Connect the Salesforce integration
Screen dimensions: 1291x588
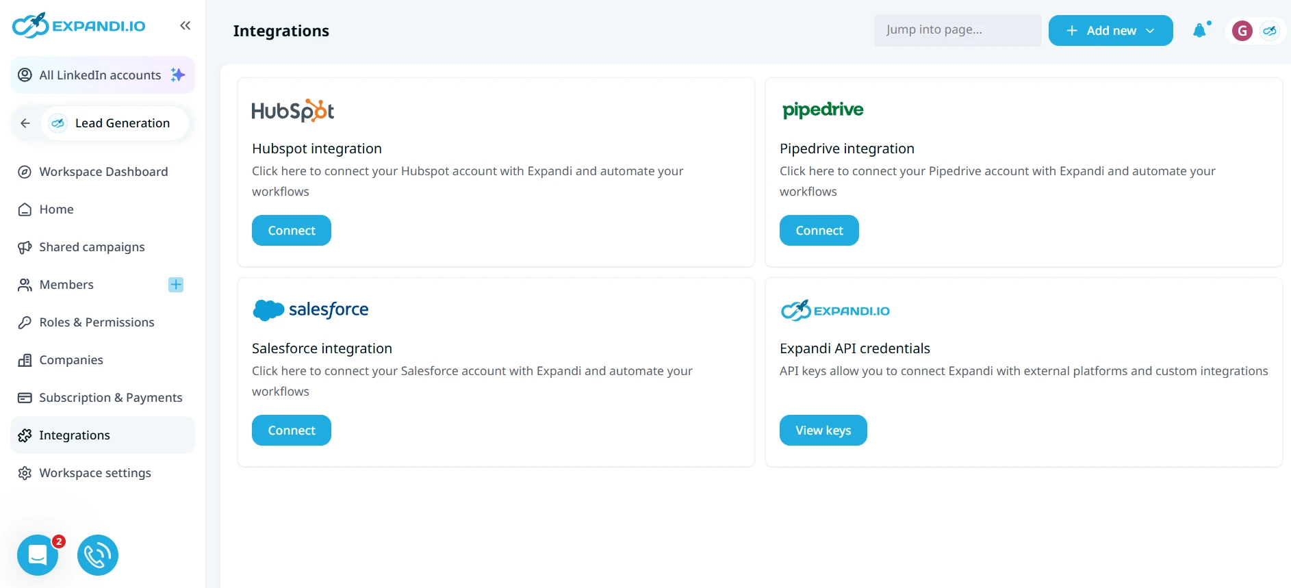click(291, 430)
